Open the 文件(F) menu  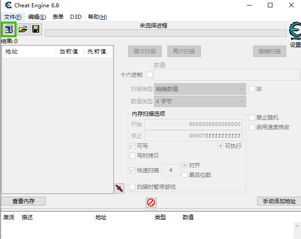[x=13, y=17]
